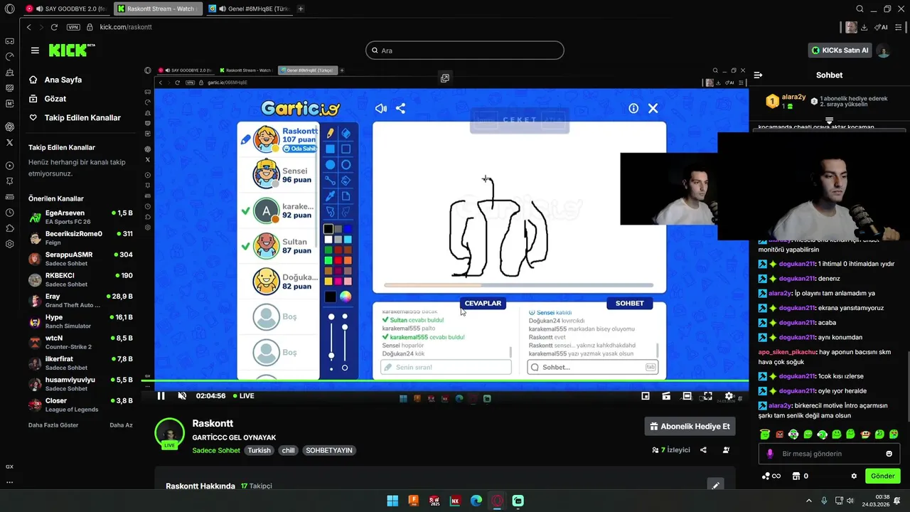Insert the red angry emote
Screen dimensions: 910x512
[x=779, y=434]
